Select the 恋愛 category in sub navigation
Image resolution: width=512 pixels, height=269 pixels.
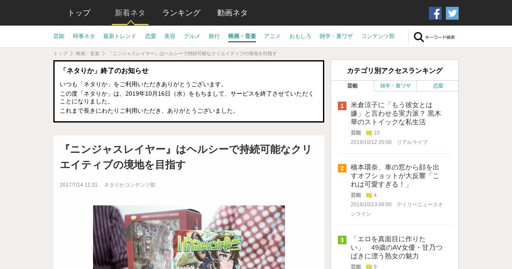tap(151, 36)
